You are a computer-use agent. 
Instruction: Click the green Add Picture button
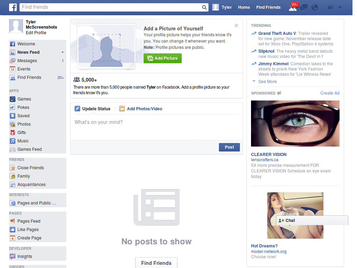[162, 58]
